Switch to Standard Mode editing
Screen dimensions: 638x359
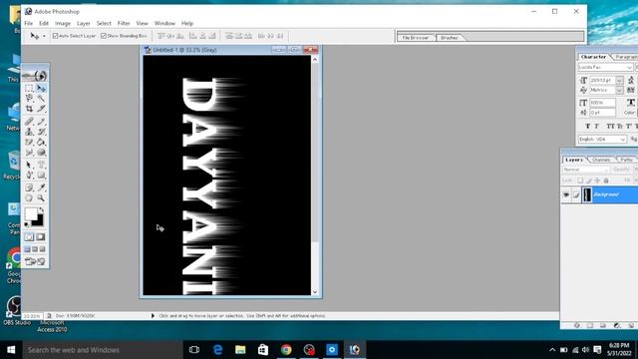29,237
